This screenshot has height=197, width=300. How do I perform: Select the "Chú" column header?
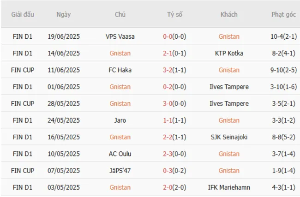point(120,14)
